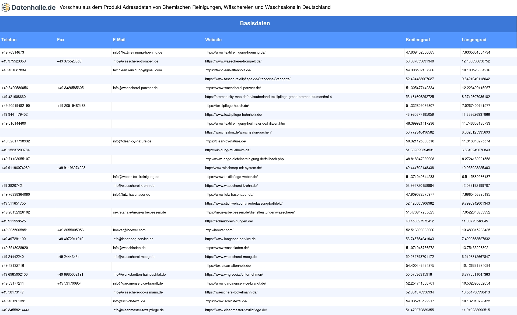
Task: Click email info@clean-by-nature.de
Action: [132, 141]
